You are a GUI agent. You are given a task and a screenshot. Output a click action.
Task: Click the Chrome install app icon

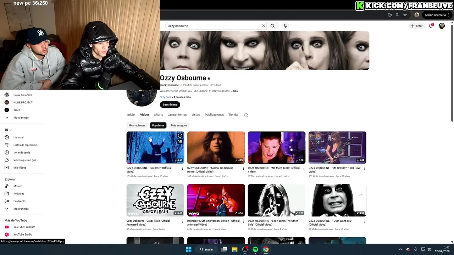(390, 15)
